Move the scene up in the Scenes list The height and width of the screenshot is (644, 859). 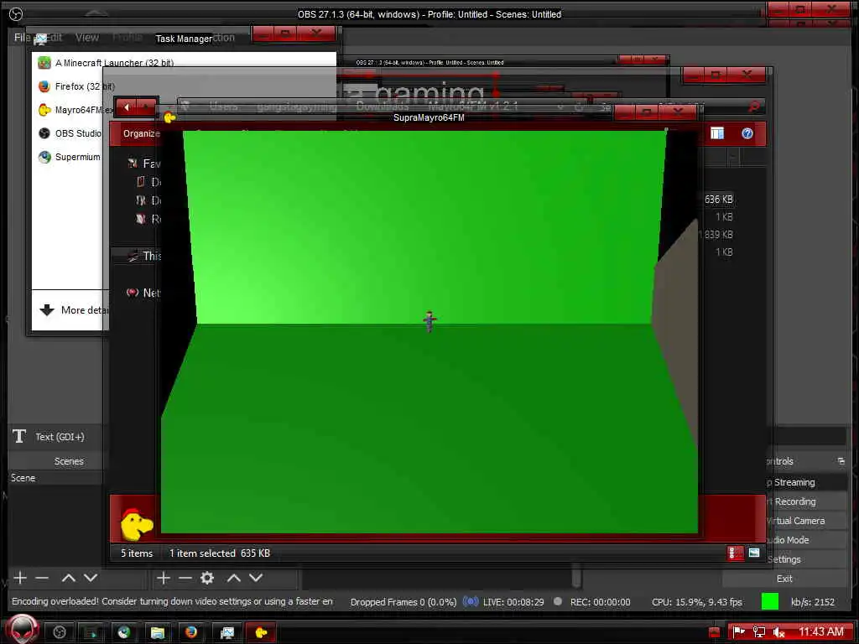(x=69, y=578)
